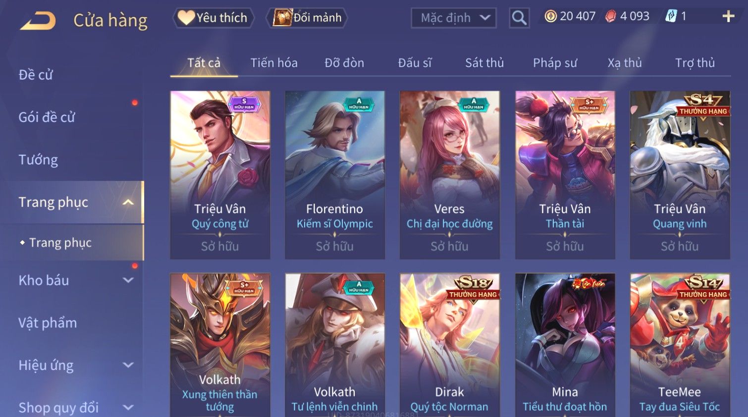
Task: Select the Veres Chị đại học đường skin
Action: click(449, 175)
